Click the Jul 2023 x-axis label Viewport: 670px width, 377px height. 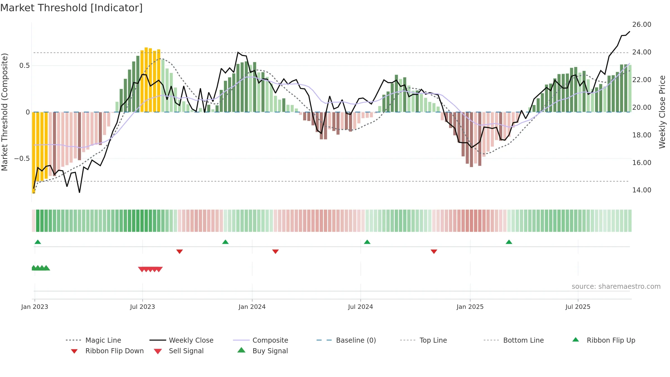142,307
